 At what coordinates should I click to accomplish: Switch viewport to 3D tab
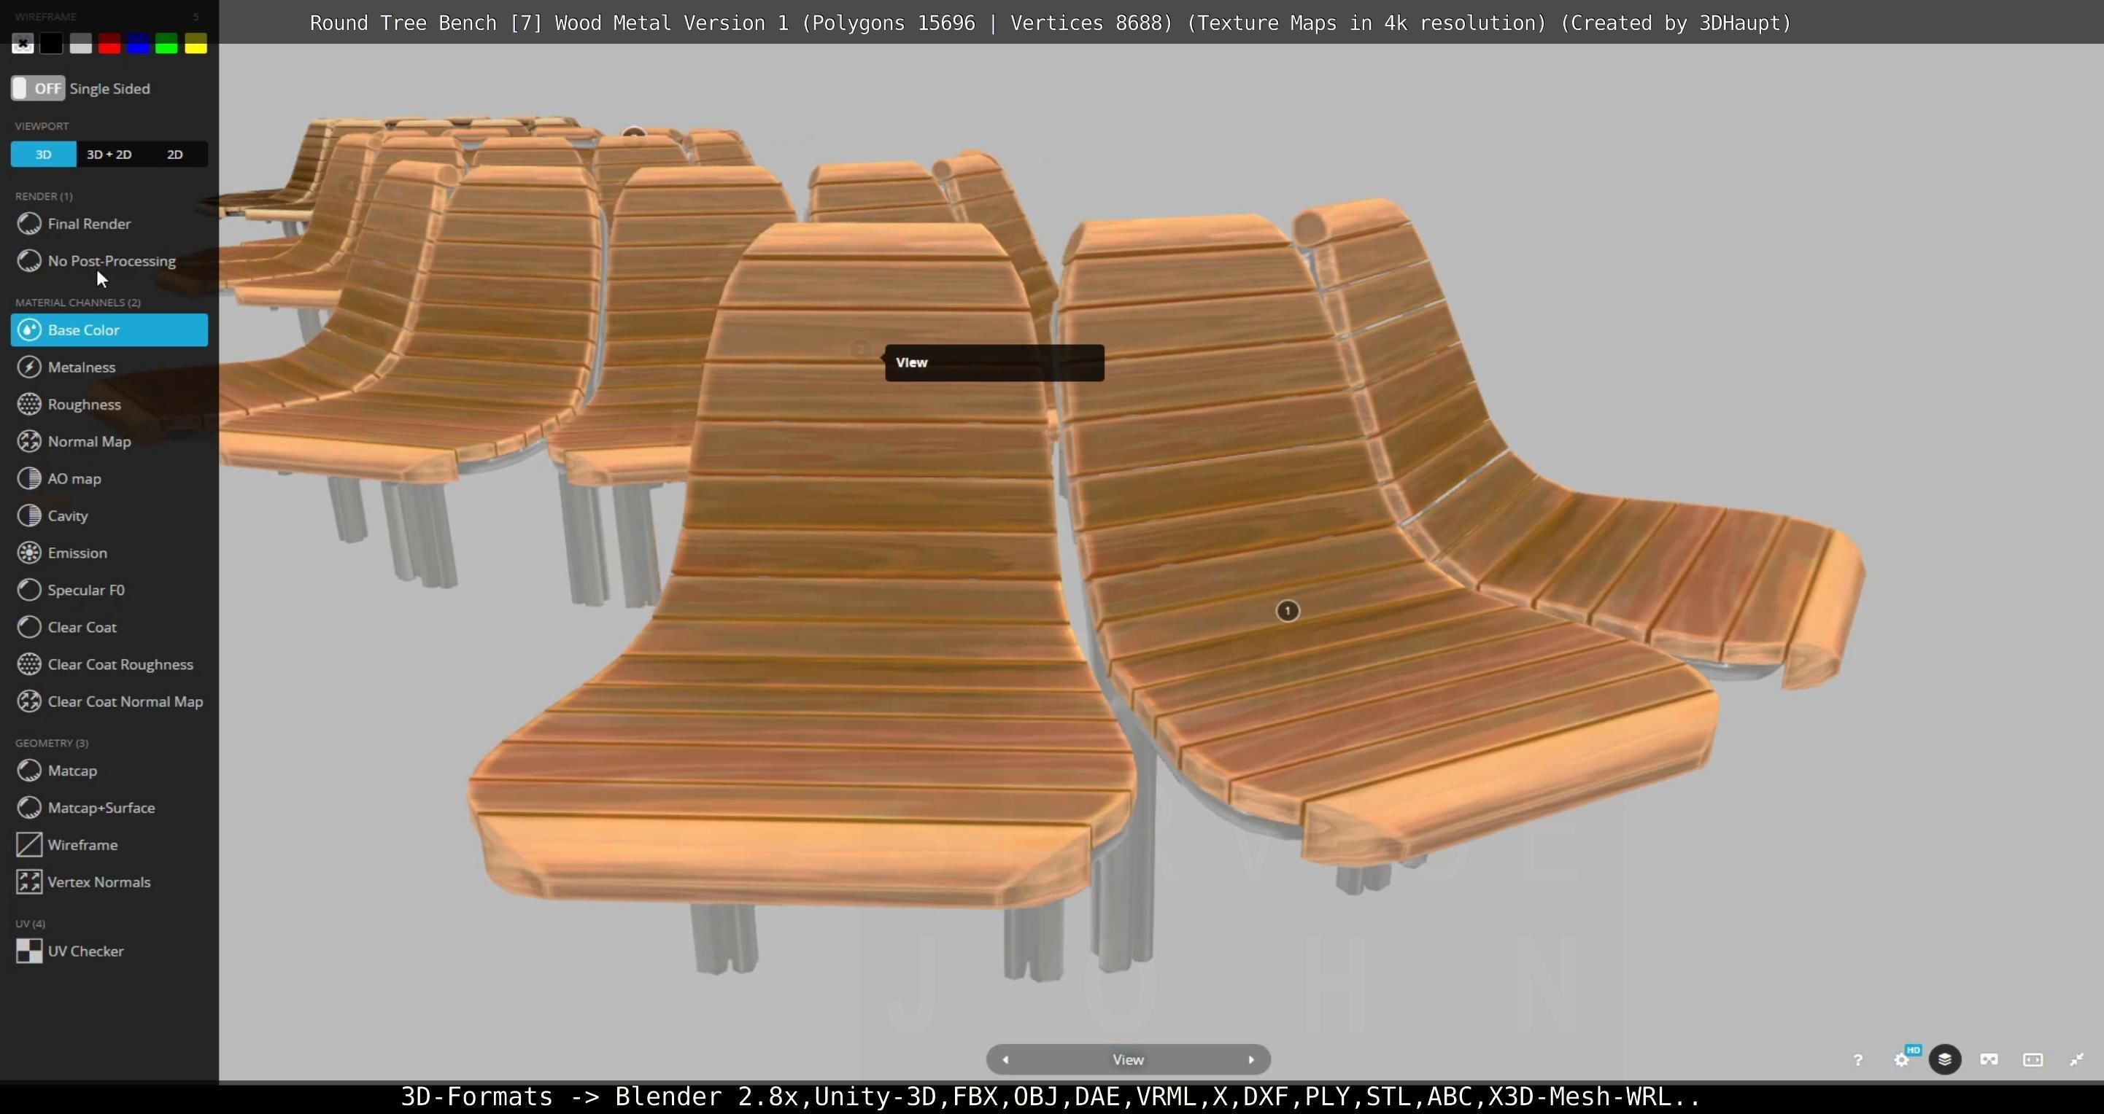pyautogui.click(x=43, y=155)
